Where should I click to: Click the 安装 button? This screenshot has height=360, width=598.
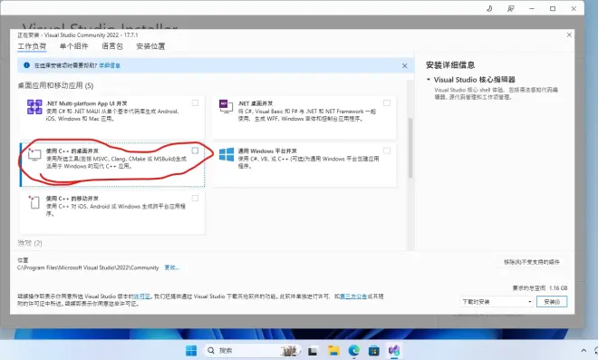click(552, 302)
